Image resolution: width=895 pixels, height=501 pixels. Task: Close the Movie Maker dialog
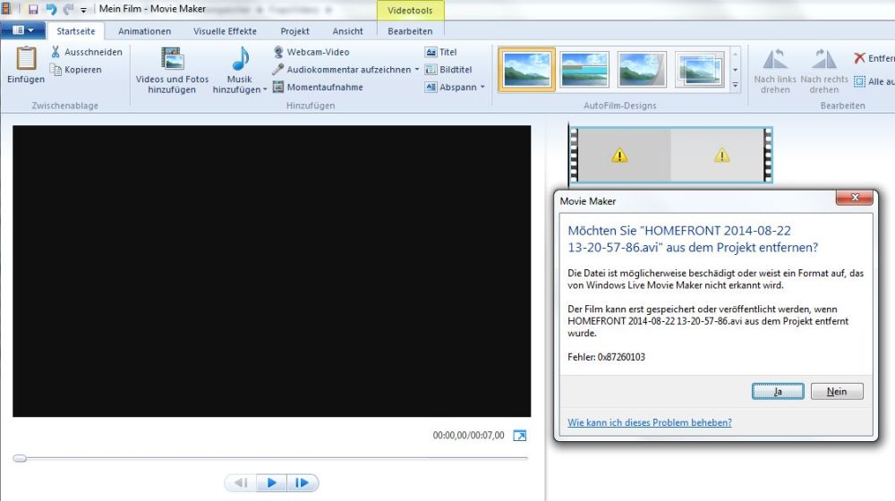855,198
